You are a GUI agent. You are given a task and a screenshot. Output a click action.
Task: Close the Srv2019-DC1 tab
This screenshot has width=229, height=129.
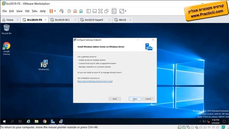click(x=75, y=20)
